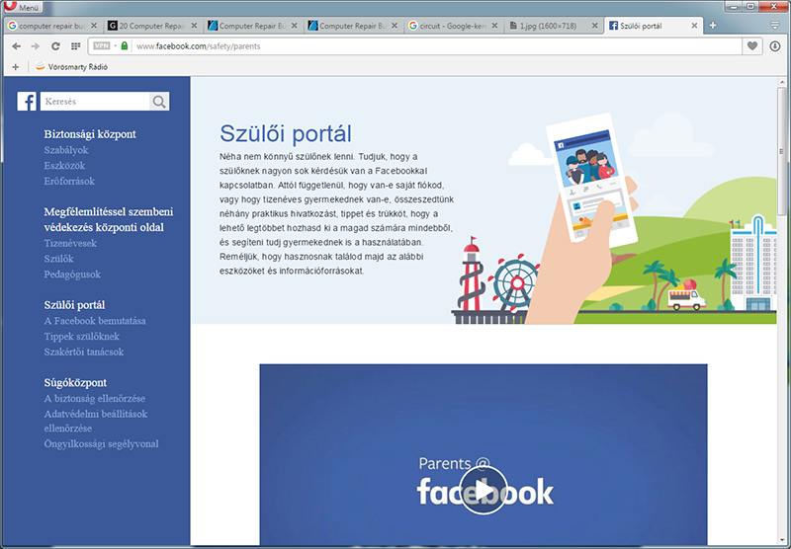Open the Tizenévesek link
The width and height of the screenshot is (791, 549).
point(70,243)
